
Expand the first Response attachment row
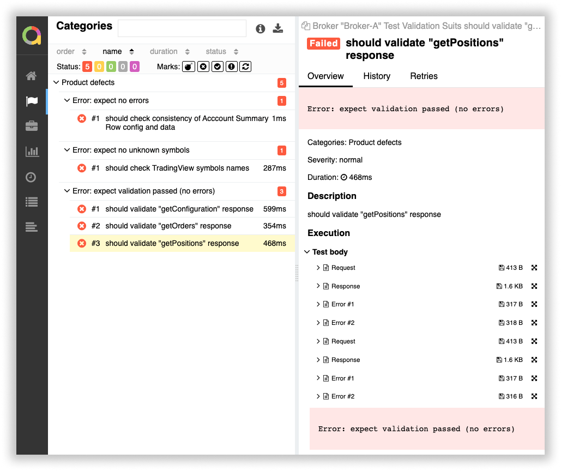(318, 286)
